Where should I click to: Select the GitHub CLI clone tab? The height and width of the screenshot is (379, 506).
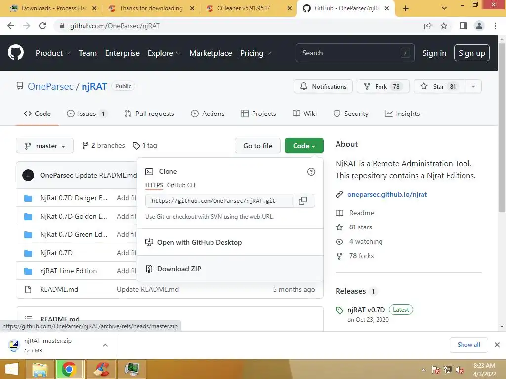tap(181, 185)
